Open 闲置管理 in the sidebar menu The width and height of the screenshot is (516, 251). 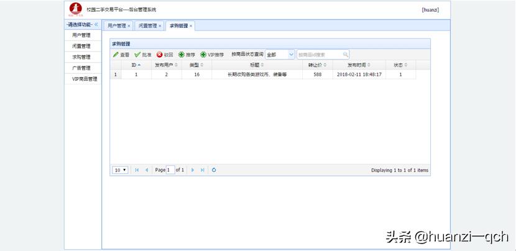coord(81,46)
